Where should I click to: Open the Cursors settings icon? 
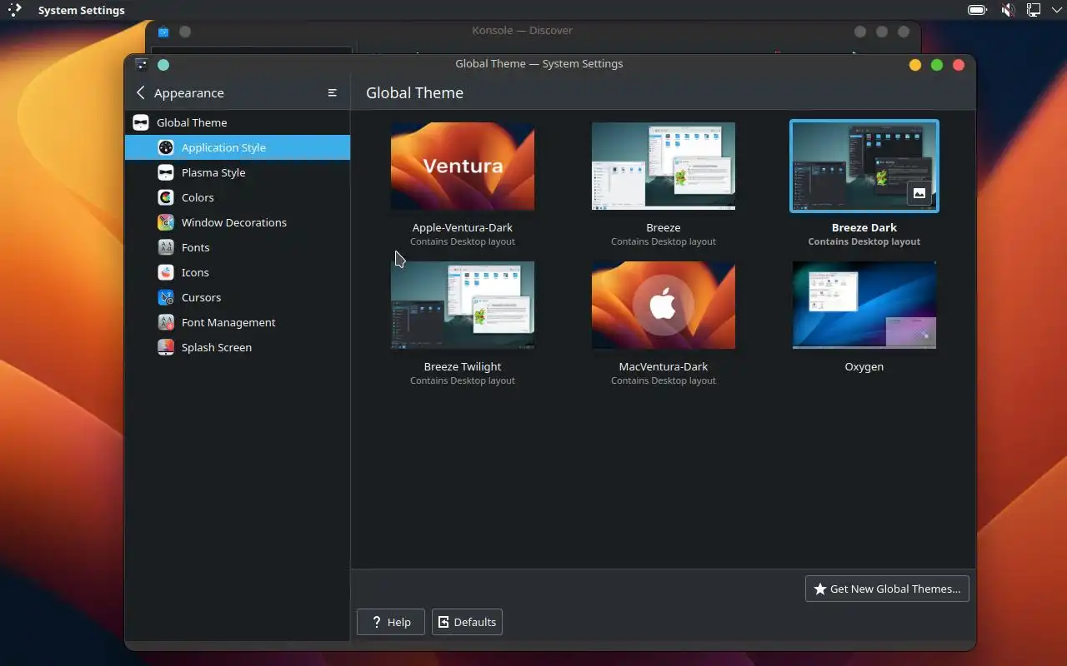coord(166,297)
